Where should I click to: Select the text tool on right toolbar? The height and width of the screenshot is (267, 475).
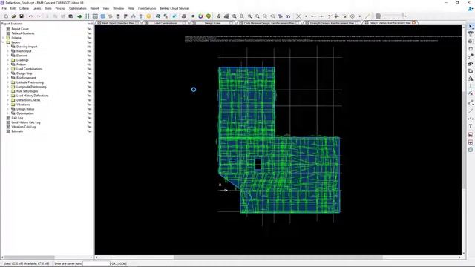[x=471, y=126]
